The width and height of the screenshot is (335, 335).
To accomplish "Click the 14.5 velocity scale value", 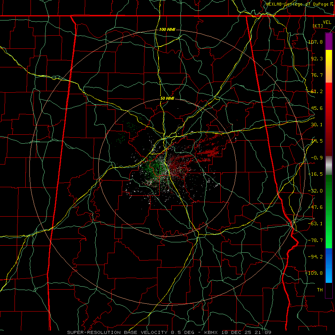I will [x=317, y=141].
